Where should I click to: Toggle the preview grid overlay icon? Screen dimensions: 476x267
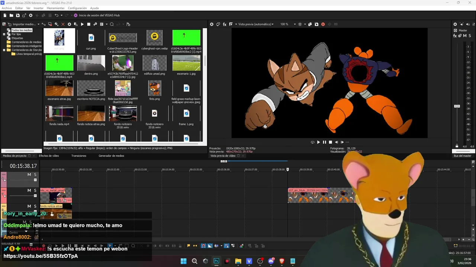click(300, 24)
